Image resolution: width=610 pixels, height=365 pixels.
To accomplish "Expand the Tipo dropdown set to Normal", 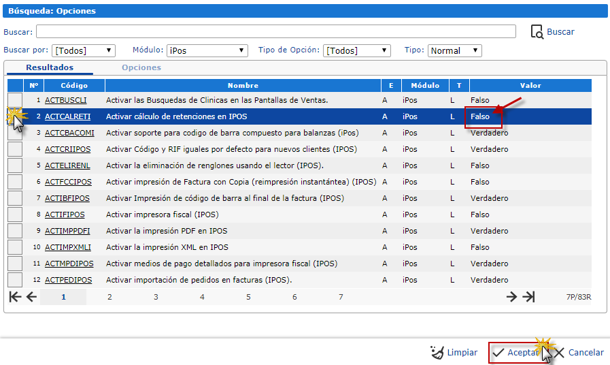I will pyautogui.click(x=454, y=50).
